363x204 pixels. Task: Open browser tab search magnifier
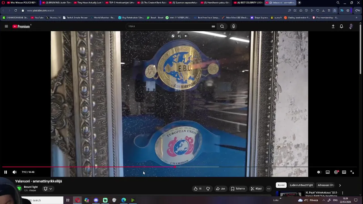coord(338,3)
